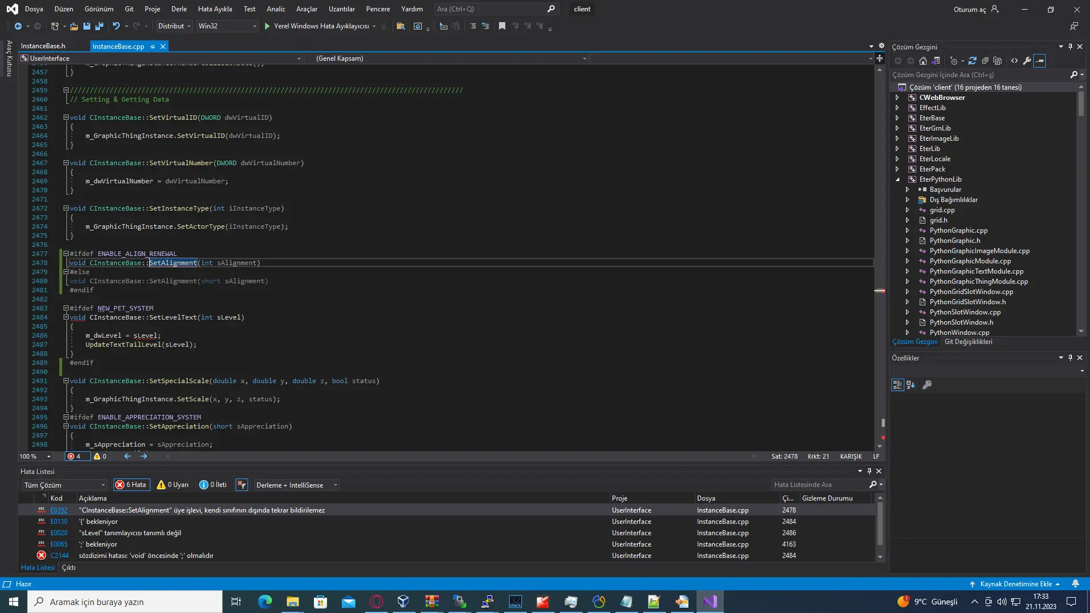1090x613 pixels.
Task: Click the Live Share icon at top right
Action: [1074, 26]
